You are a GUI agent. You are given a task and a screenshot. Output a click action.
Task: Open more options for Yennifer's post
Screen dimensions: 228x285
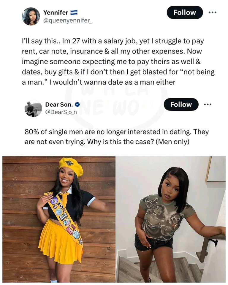(212, 12)
